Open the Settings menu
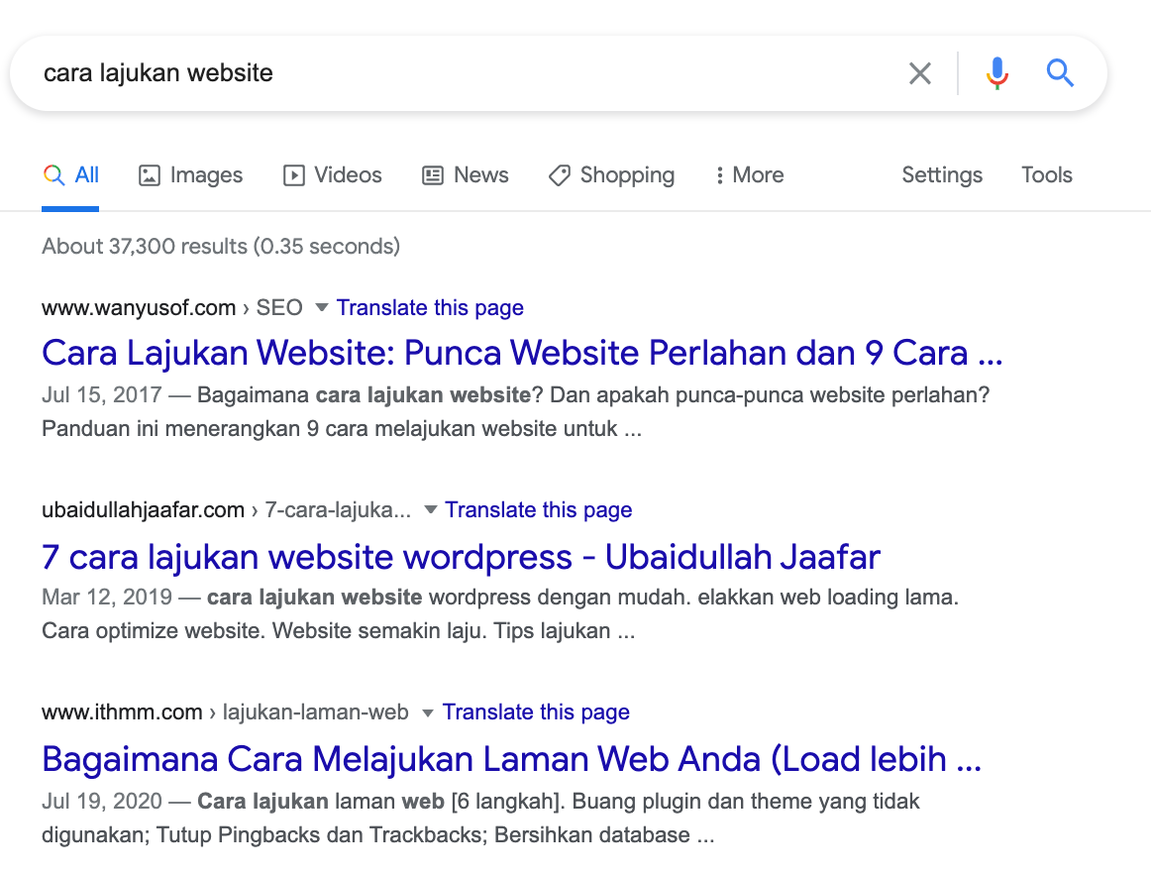Image resolution: width=1151 pixels, height=874 pixels. [x=941, y=175]
